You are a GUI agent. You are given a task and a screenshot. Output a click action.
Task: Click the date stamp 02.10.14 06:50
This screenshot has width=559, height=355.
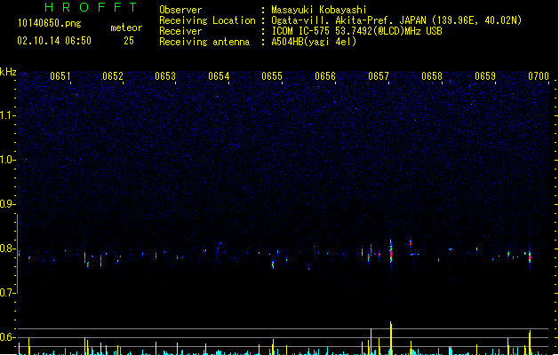point(54,41)
